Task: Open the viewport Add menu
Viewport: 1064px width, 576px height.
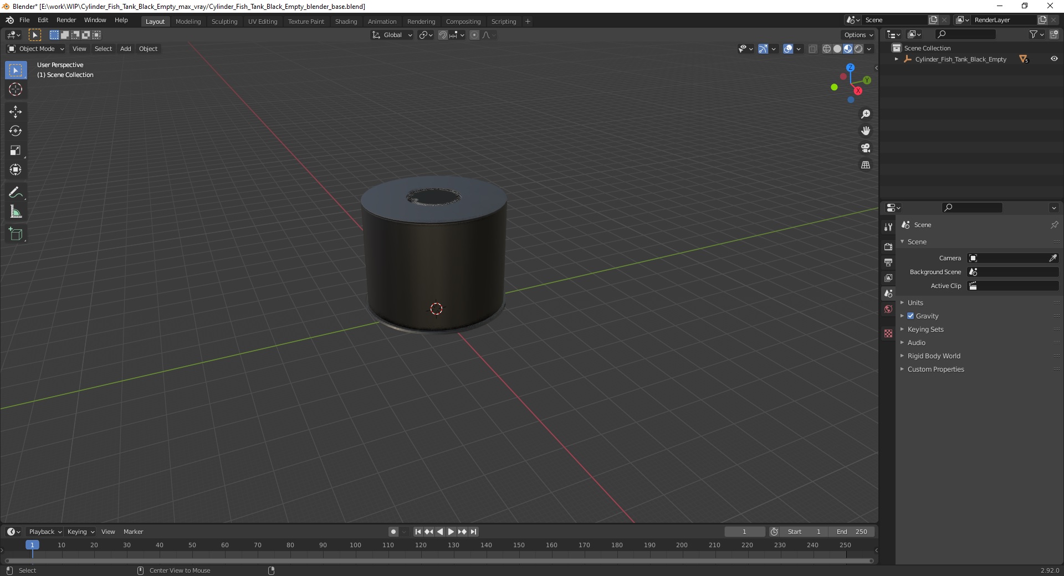Action: (x=126, y=49)
